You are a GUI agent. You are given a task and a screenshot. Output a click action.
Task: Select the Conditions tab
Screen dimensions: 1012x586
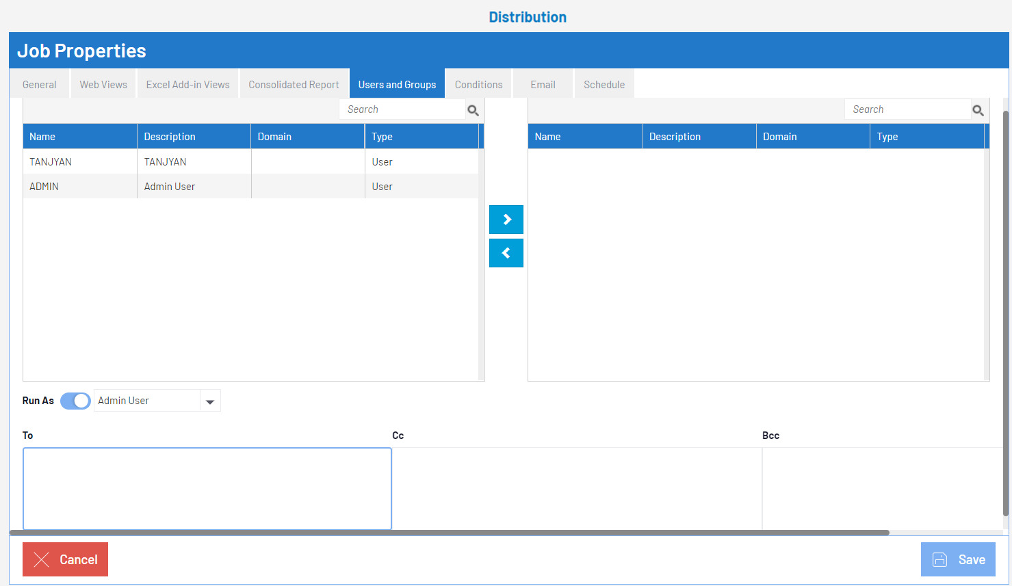click(478, 85)
